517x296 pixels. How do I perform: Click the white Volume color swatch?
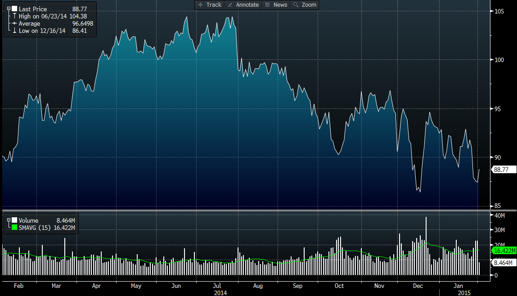(14, 220)
